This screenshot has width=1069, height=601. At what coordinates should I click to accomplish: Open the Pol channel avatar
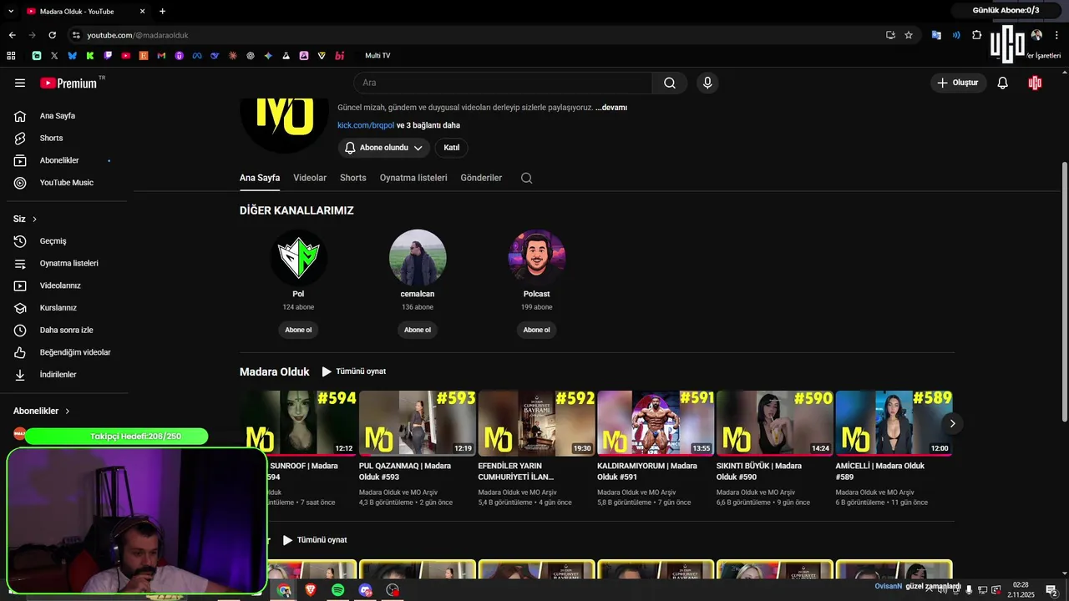point(298,258)
